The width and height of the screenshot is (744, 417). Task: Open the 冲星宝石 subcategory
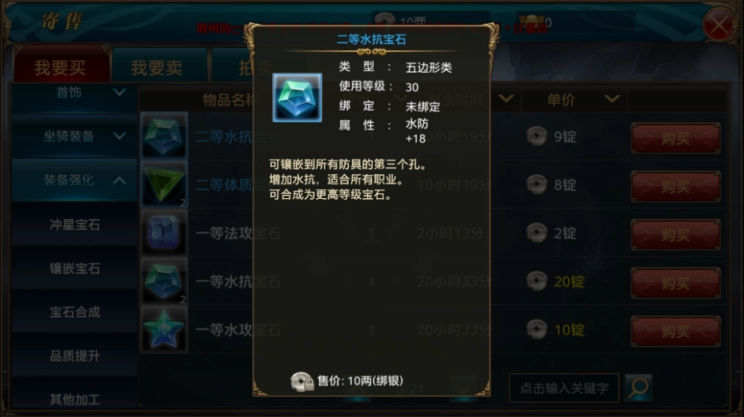click(x=74, y=224)
